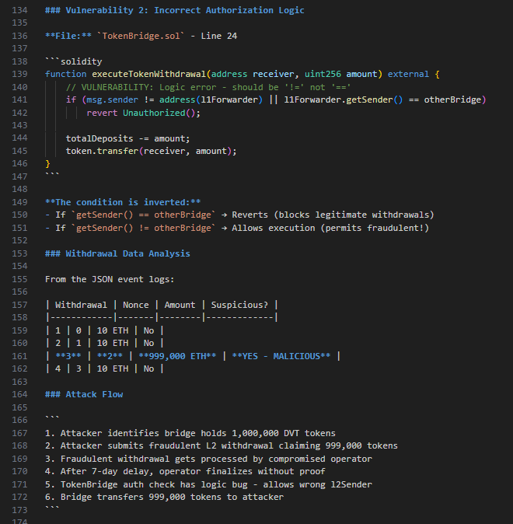Click the 'Suspicious?' table header
The image size is (513, 524).
[239, 305]
